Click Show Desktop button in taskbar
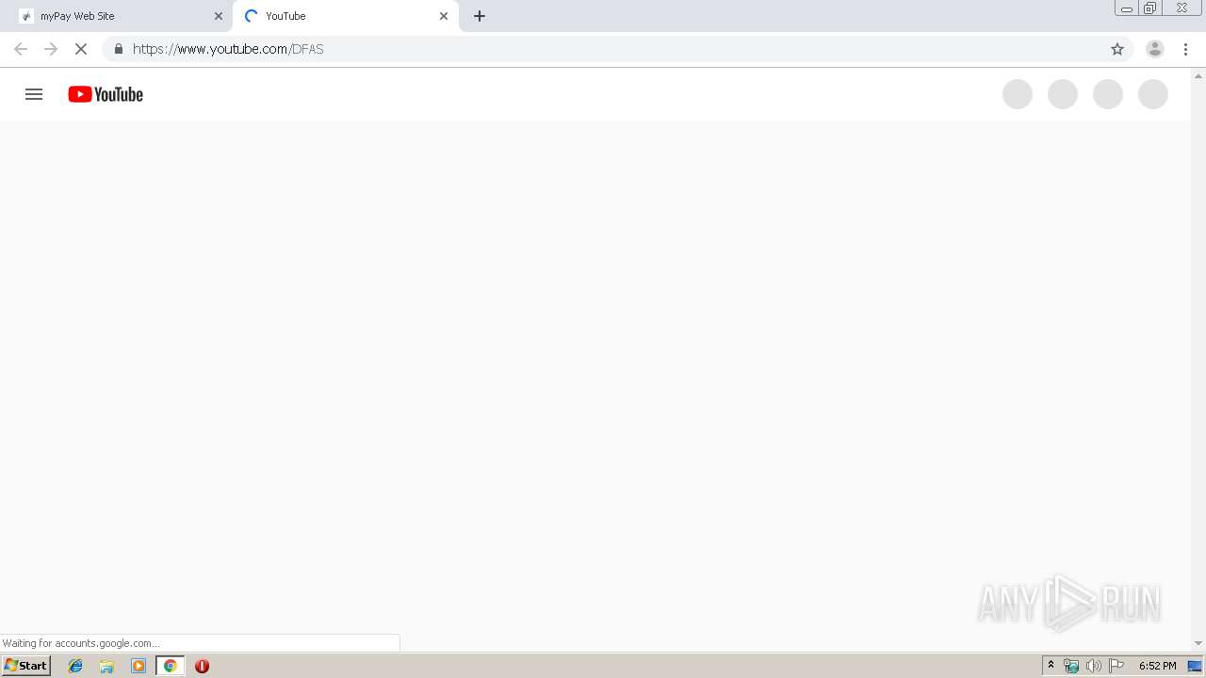The width and height of the screenshot is (1206, 678). point(1195,666)
